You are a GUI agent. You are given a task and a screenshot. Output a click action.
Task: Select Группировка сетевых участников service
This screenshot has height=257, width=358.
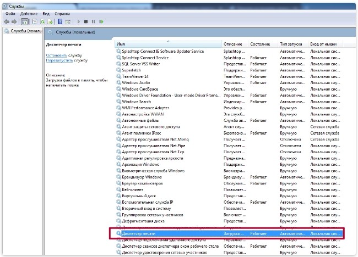point(229,215)
